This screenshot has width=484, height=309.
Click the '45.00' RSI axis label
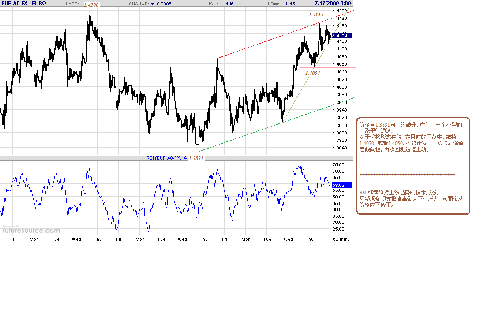[x=338, y=203]
